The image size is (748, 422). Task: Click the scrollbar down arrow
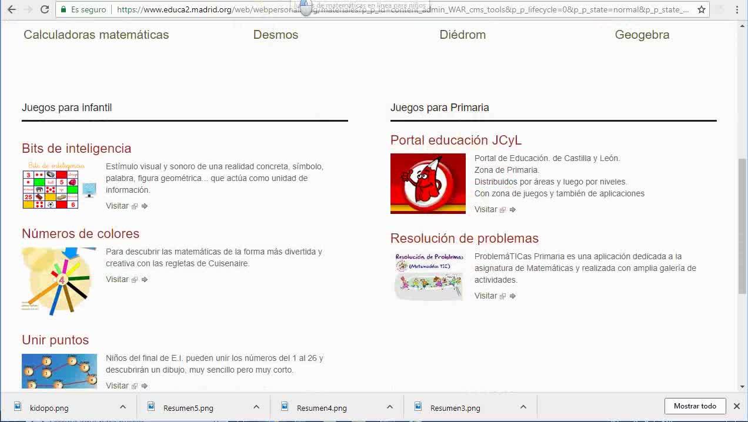[x=742, y=387]
